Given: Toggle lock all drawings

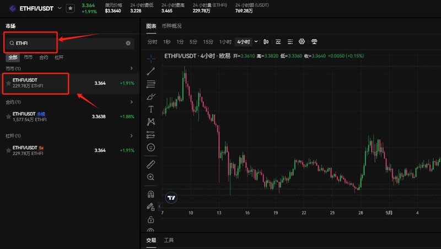Looking at the screenshot, I should (x=151, y=220).
